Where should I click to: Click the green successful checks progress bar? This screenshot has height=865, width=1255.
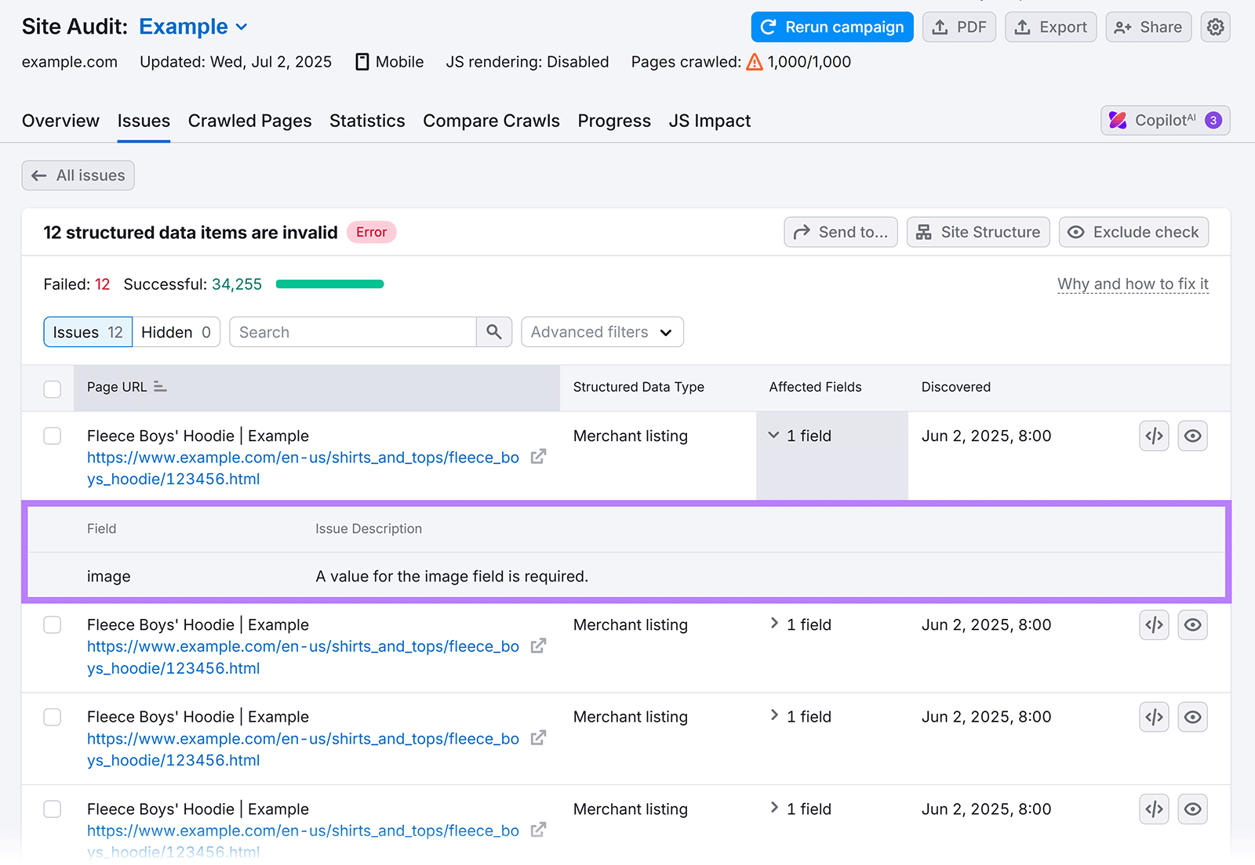click(x=329, y=284)
